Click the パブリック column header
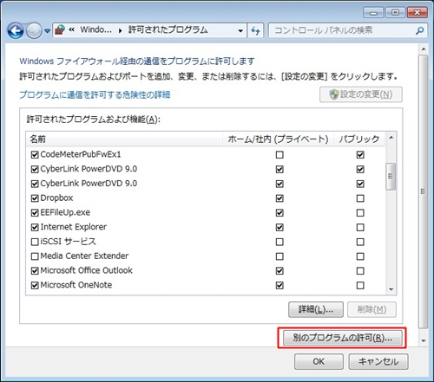 (x=359, y=139)
